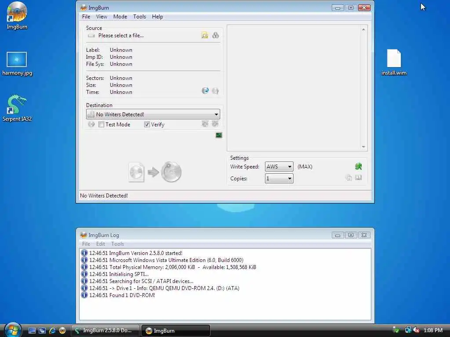Click status bar text 'No Writers Detected!'
Viewport: 450px width, 337px height.
(104, 195)
